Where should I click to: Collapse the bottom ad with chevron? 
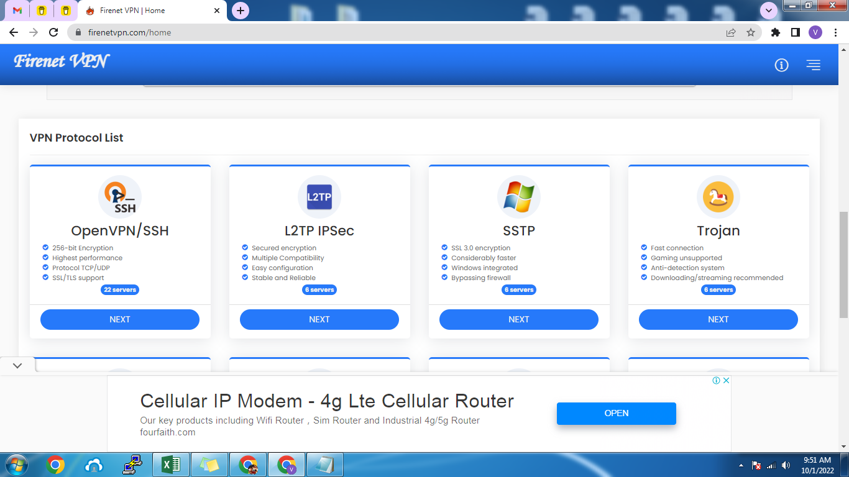tap(17, 365)
